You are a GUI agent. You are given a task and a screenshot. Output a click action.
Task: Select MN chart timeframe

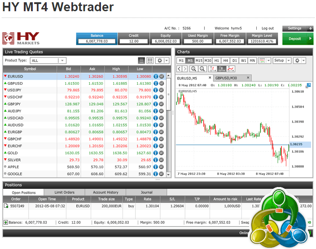[x=252, y=61]
